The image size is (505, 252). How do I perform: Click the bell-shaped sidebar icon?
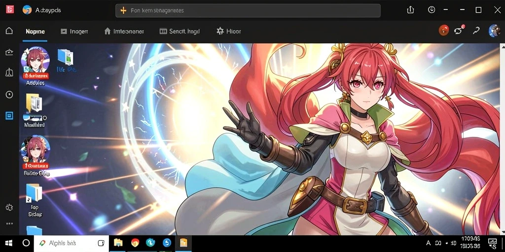point(9,73)
